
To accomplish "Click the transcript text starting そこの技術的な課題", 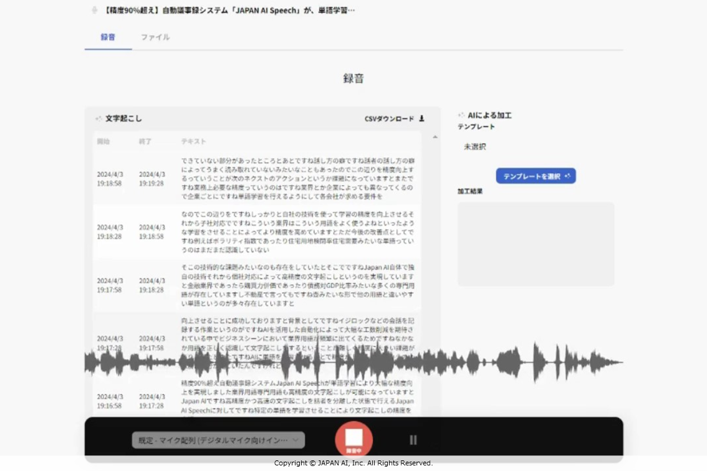I will [297, 285].
